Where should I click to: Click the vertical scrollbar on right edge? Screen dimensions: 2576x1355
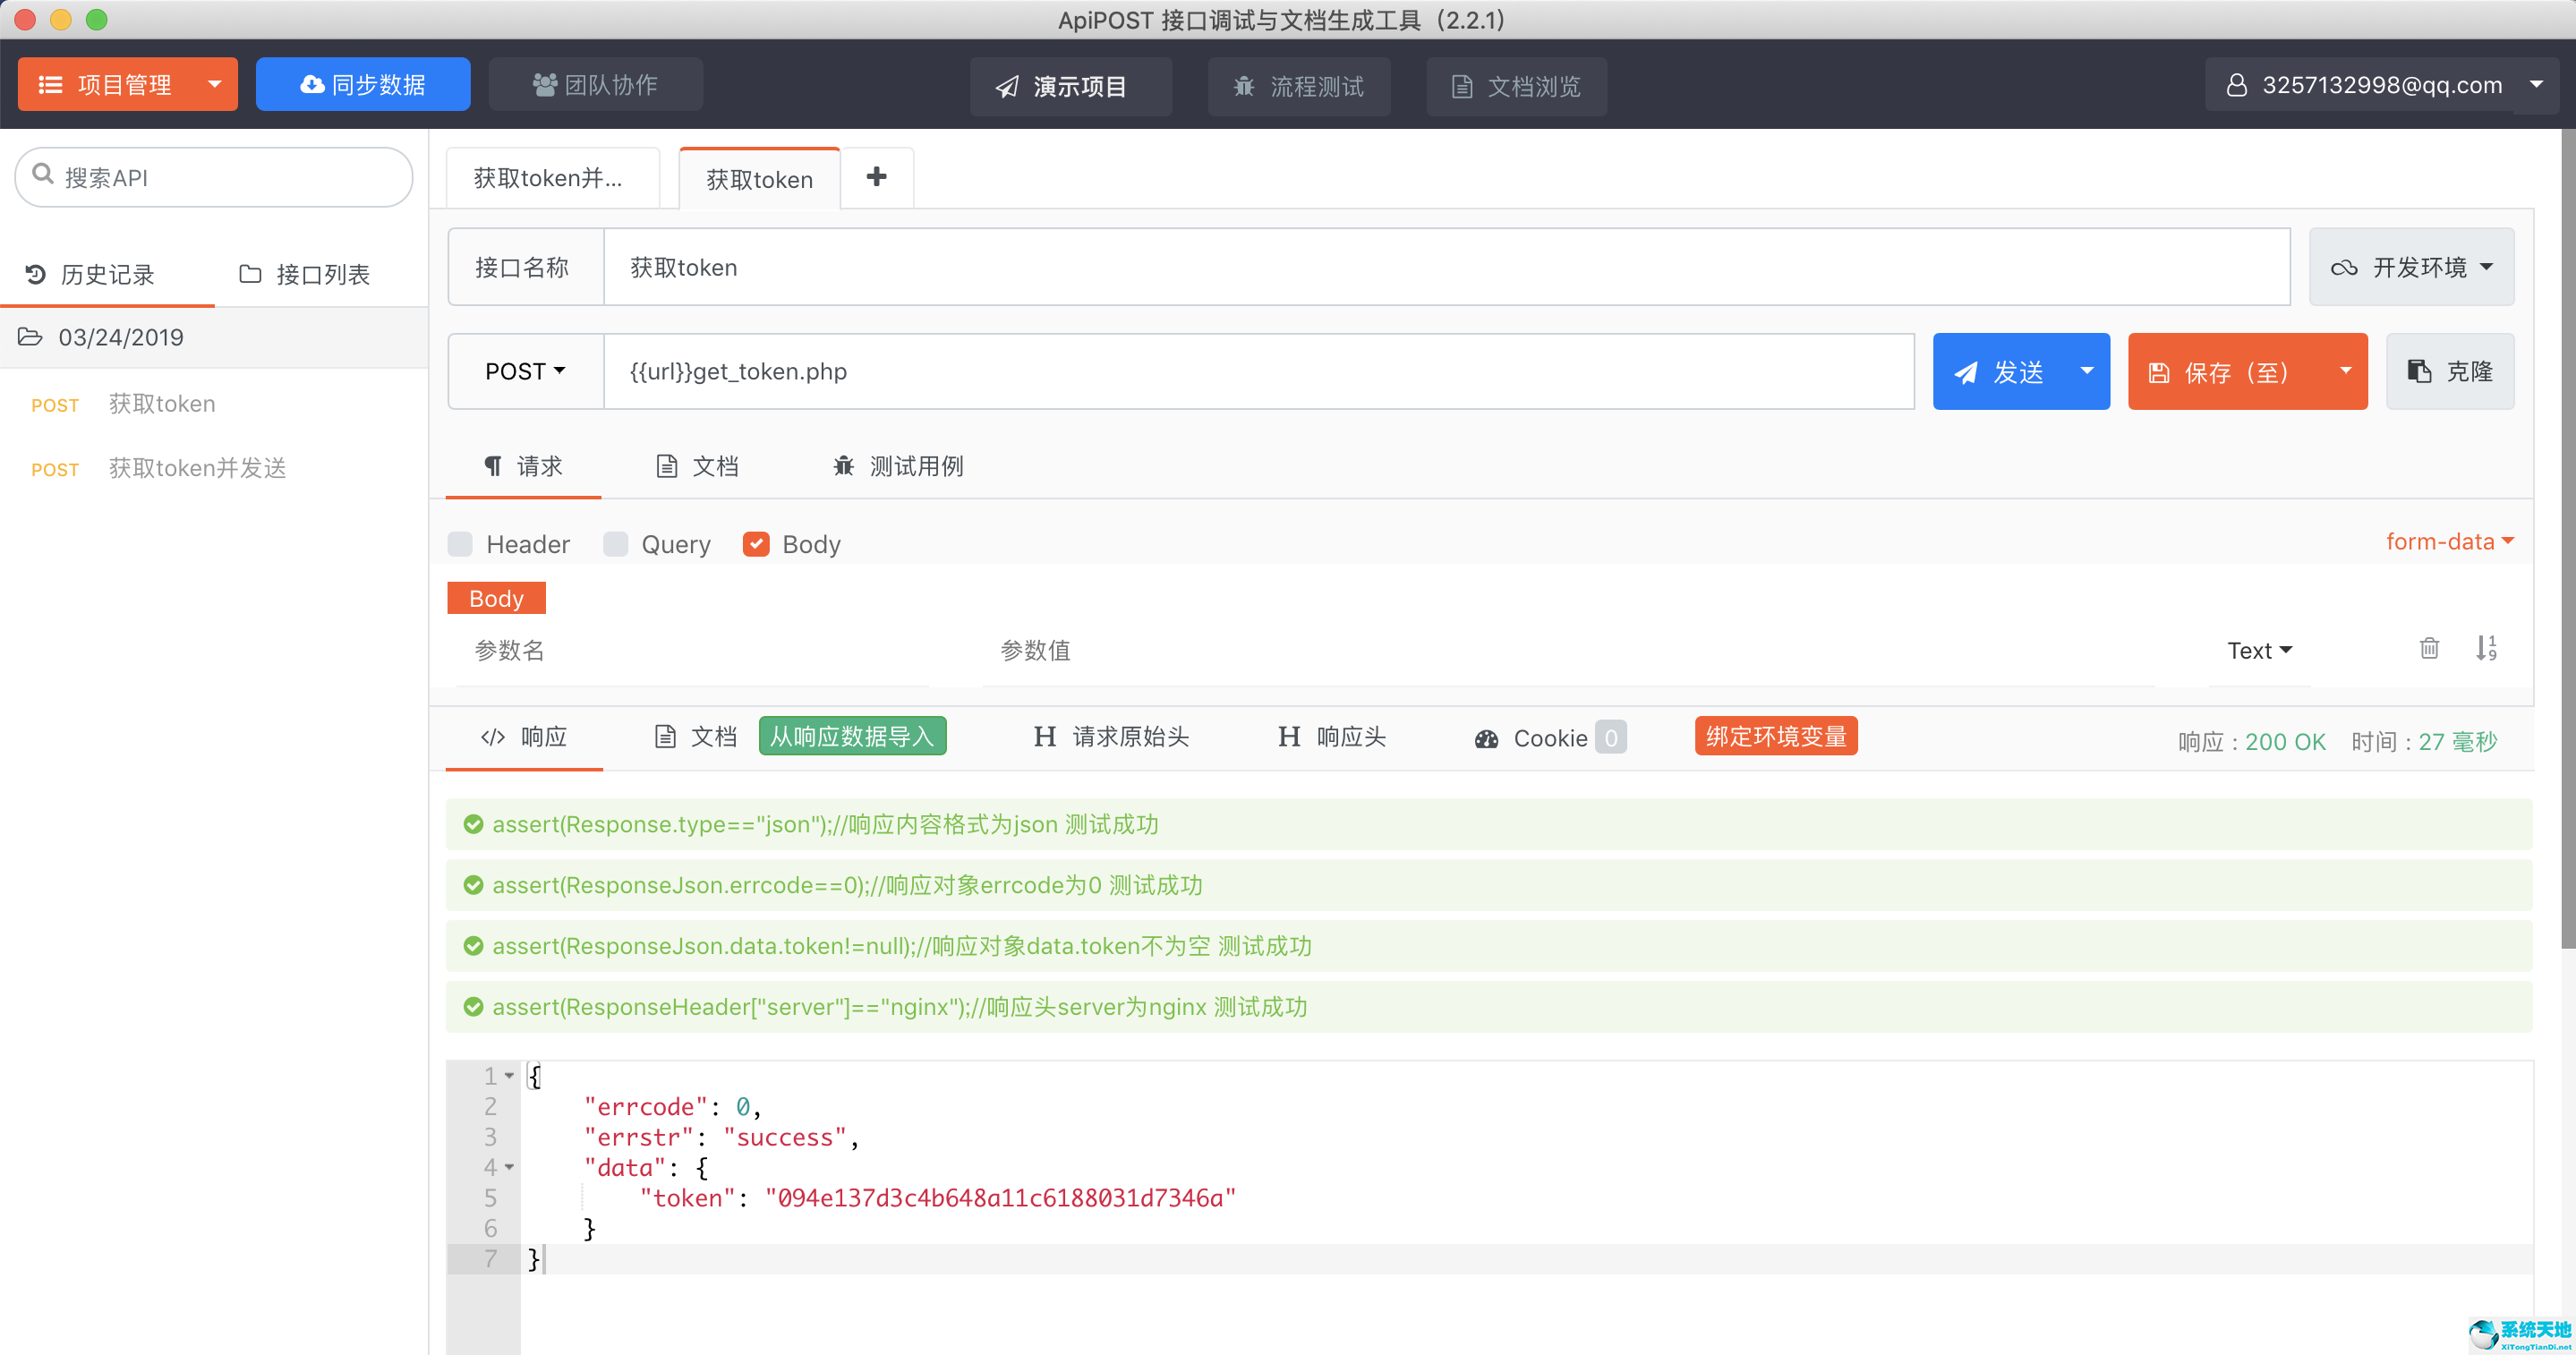point(2567,540)
